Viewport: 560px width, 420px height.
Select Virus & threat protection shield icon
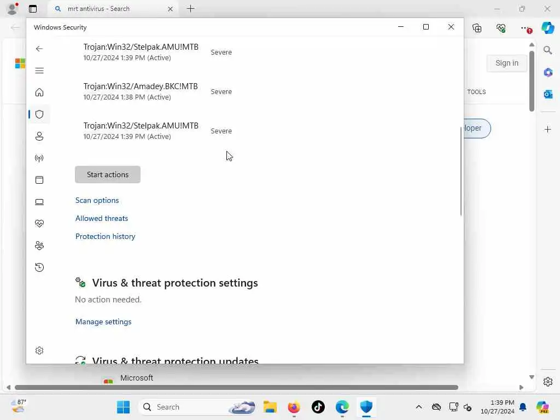click(x=39, y=114)
